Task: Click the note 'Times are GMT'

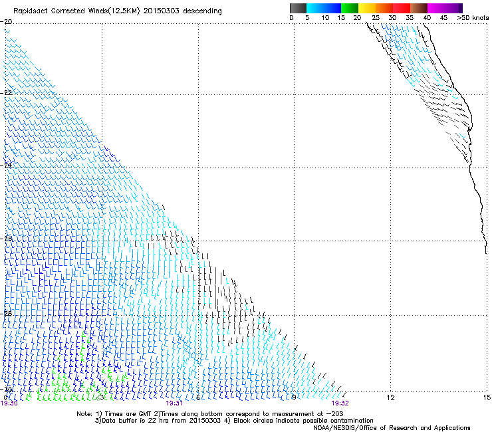Action: tap(130, 414)
